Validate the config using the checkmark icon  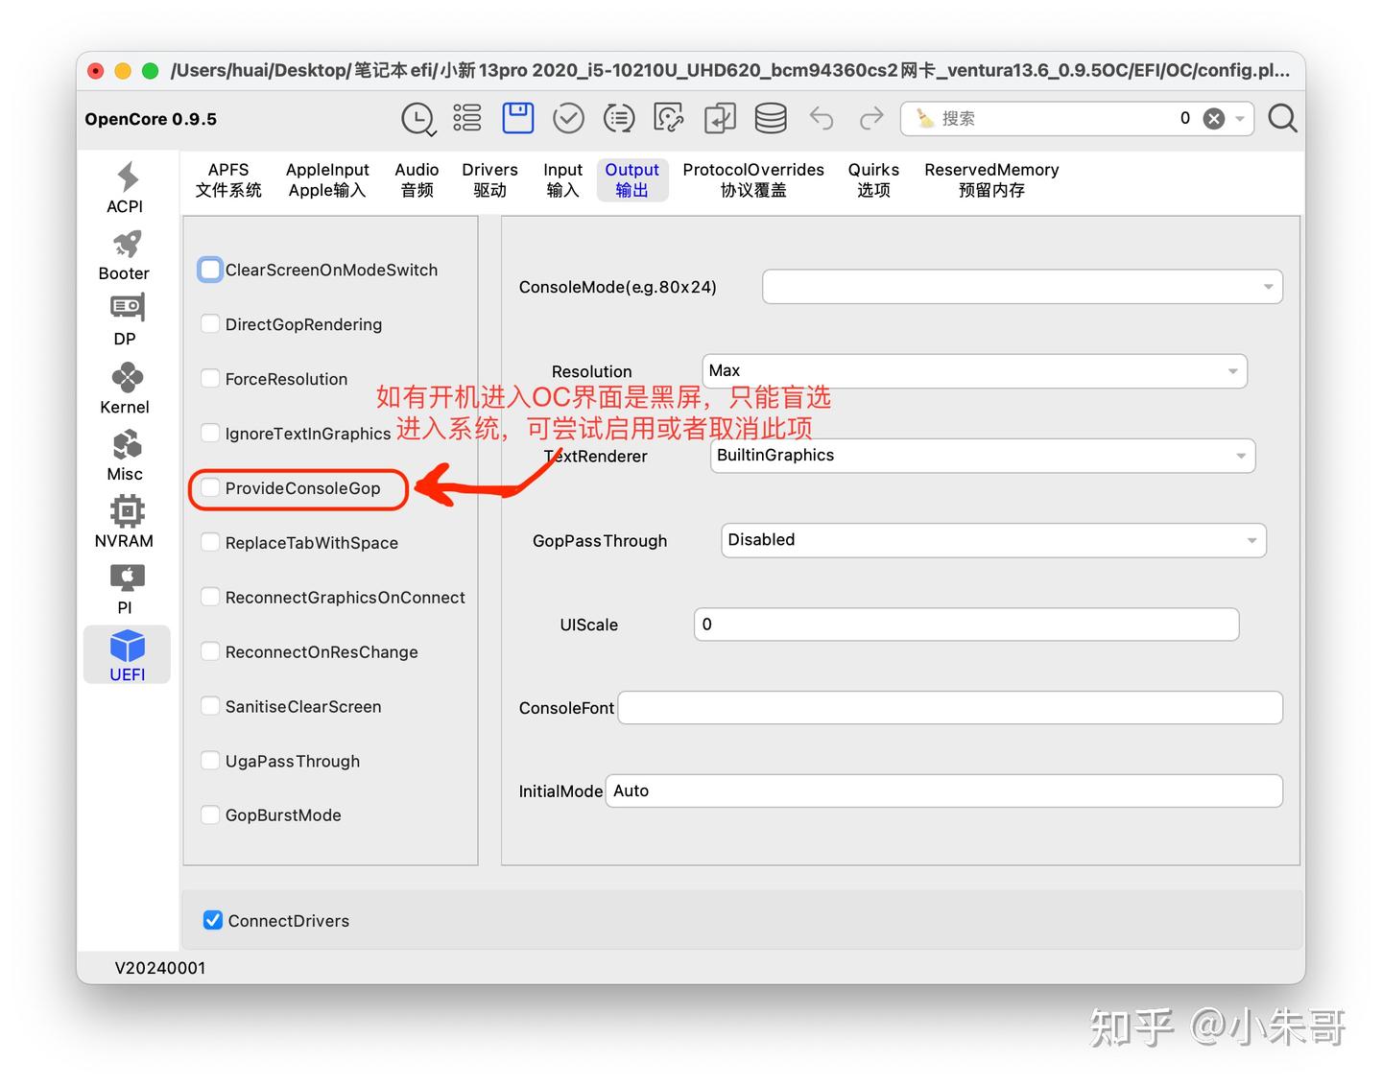coord(568,117)
